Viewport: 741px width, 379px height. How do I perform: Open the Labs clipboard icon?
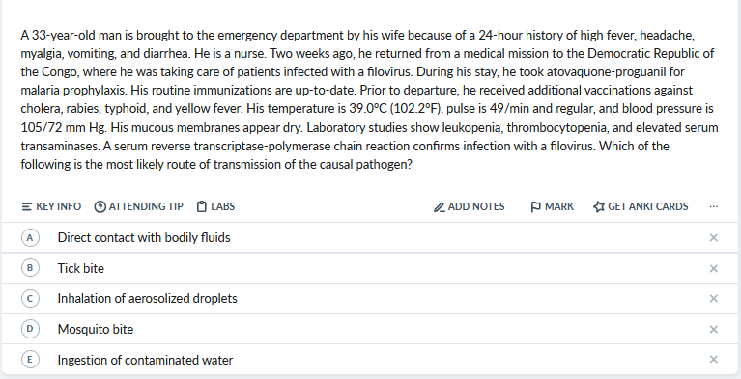click(x=202, y=206)
